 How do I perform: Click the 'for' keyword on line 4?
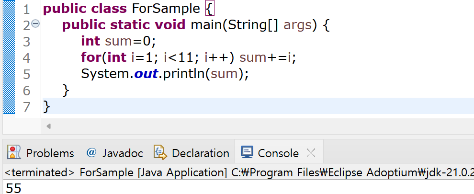click(x=90, y=57)
